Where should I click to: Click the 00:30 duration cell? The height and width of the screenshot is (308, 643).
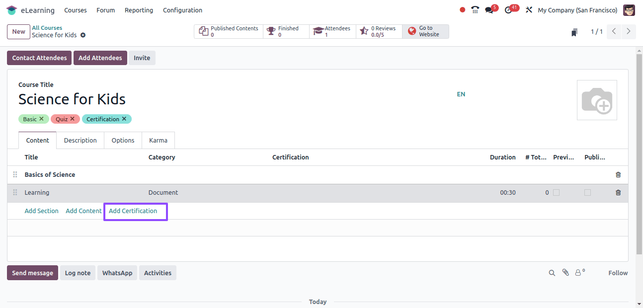tap(508, 193)
